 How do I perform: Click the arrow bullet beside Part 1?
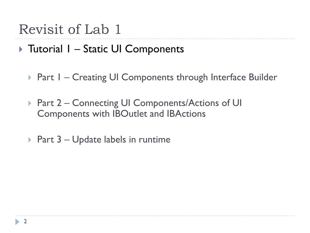[x=30, y=77]
